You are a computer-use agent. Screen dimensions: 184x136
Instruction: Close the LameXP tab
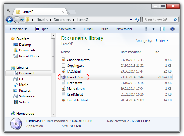(63, 12)
